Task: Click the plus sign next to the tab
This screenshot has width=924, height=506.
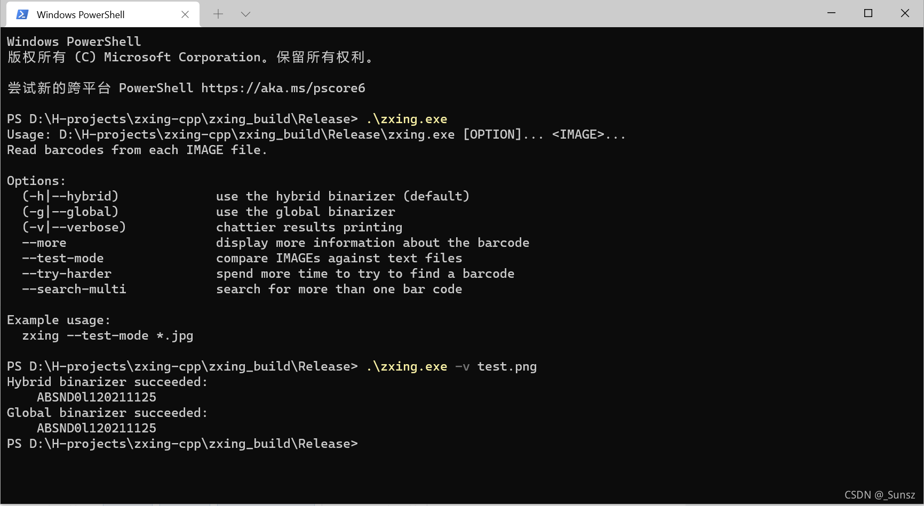Action: [218, 14]
